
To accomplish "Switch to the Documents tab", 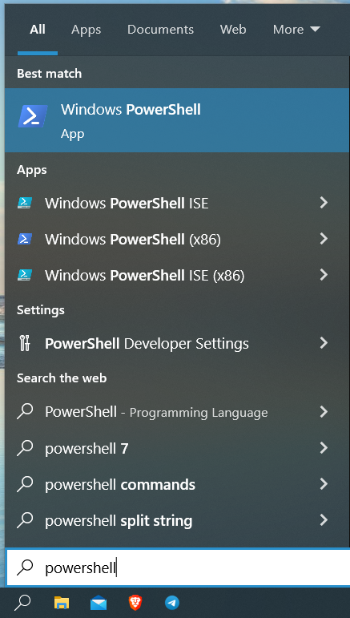I will 161,30.
